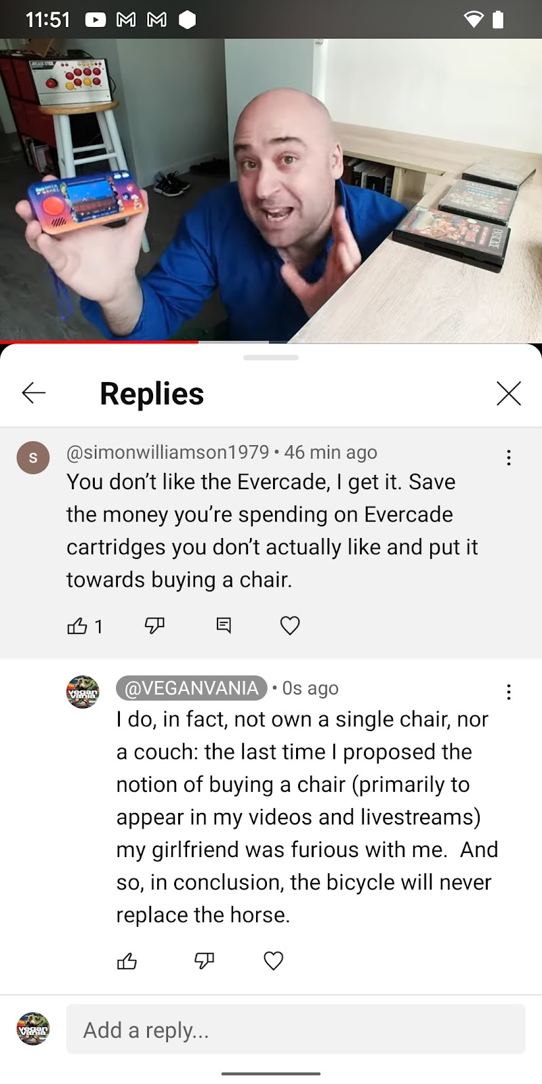Like simonwilliamson1979's comment
The height and width of the screenshot is (1084, 542).
coord(77,625)
